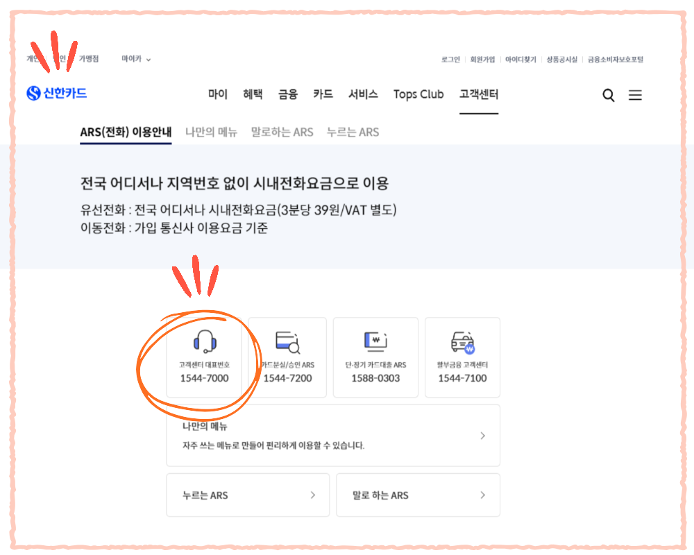Open the 혜택 main menu

tap(253, 94)
